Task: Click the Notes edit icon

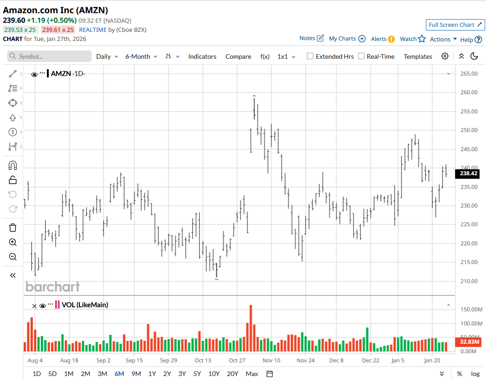Action: pos(321,38)
